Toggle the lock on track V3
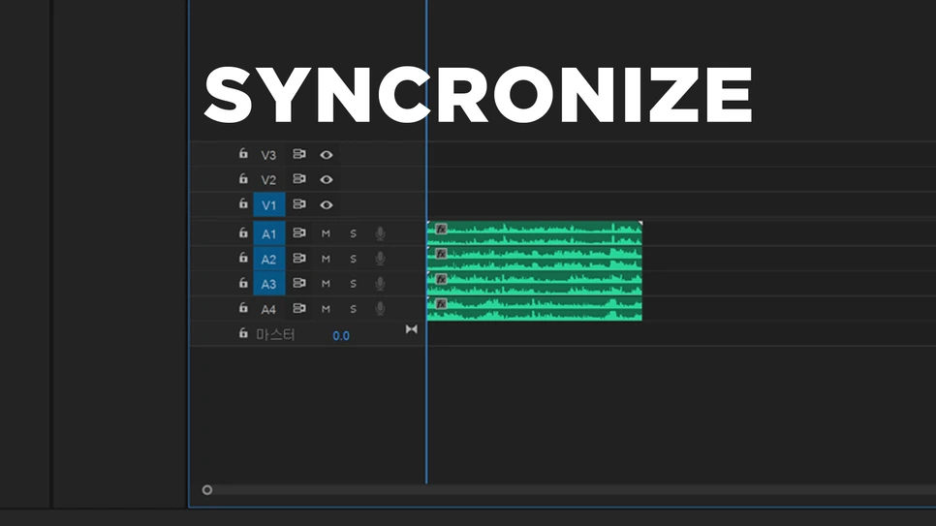This screenshot has height=526, width=936. 243,153
